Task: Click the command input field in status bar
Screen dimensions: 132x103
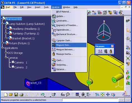Action: click(91, 100)
